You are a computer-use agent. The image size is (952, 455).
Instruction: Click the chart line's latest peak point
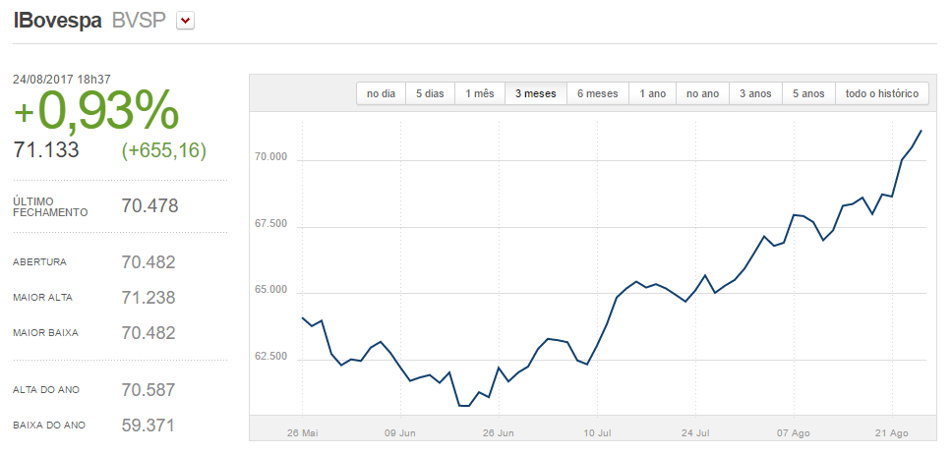tap(921, 131)
